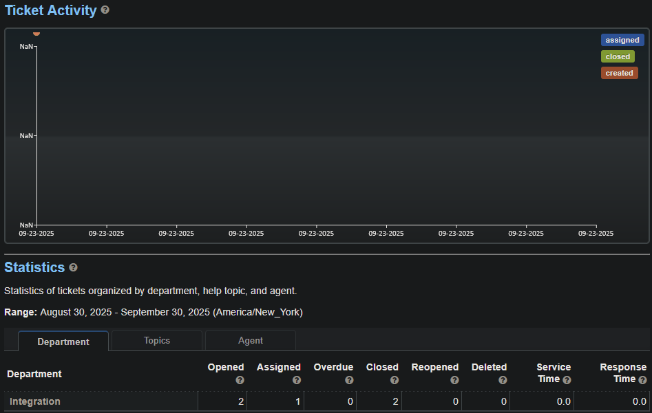This screenshot has width=652, height=413.
Task: Click help icon beside Service Time
Action: (567, 380)
